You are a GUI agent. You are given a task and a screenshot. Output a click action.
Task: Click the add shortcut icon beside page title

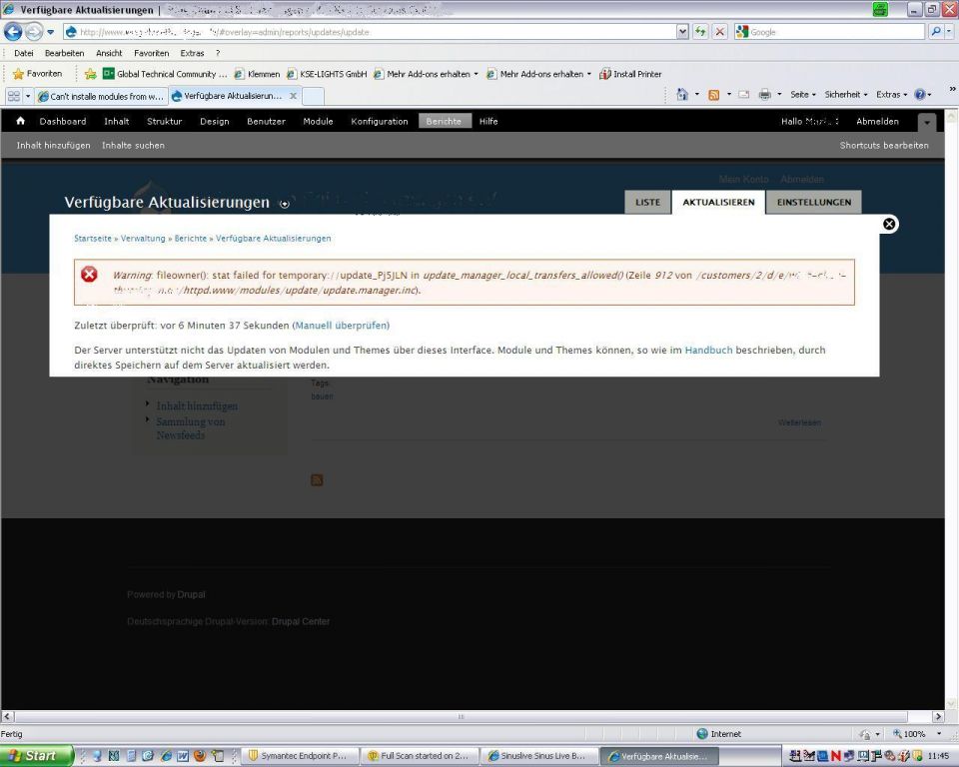285,204
